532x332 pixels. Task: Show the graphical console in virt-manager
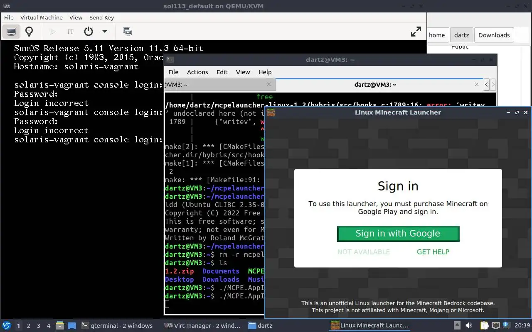point(11,32)
